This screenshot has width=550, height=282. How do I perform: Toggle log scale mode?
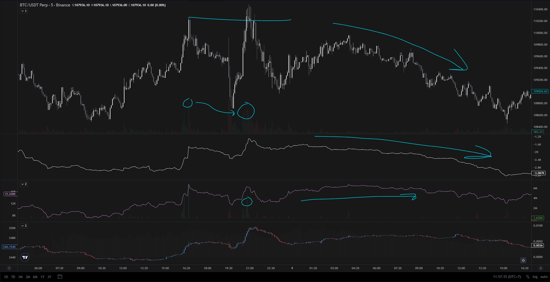pos(534,277)
